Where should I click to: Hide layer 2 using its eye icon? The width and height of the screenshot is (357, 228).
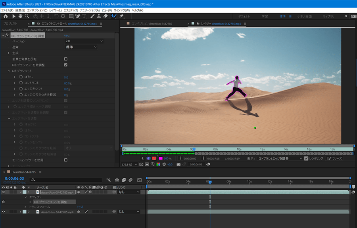(x=4, y=212)
